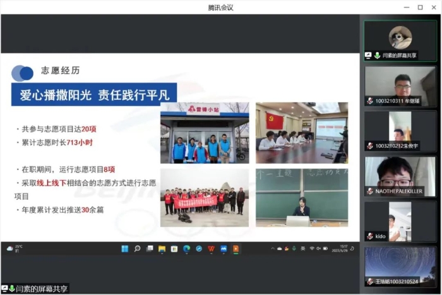Screen dimensions: 442x295
Task: Open the orange presentation app taskbar icon
Action: tap(236, 249)
